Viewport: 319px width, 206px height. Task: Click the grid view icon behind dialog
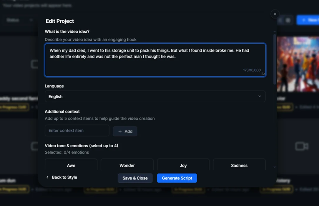[288, 20]
